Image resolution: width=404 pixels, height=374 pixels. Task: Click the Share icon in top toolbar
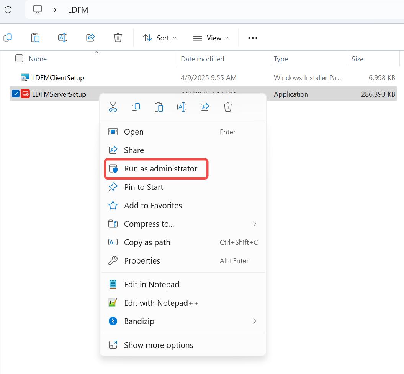point(90,38)
